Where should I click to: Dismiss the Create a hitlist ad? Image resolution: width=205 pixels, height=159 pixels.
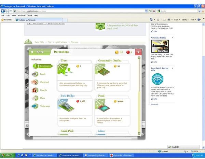[173, 38]
